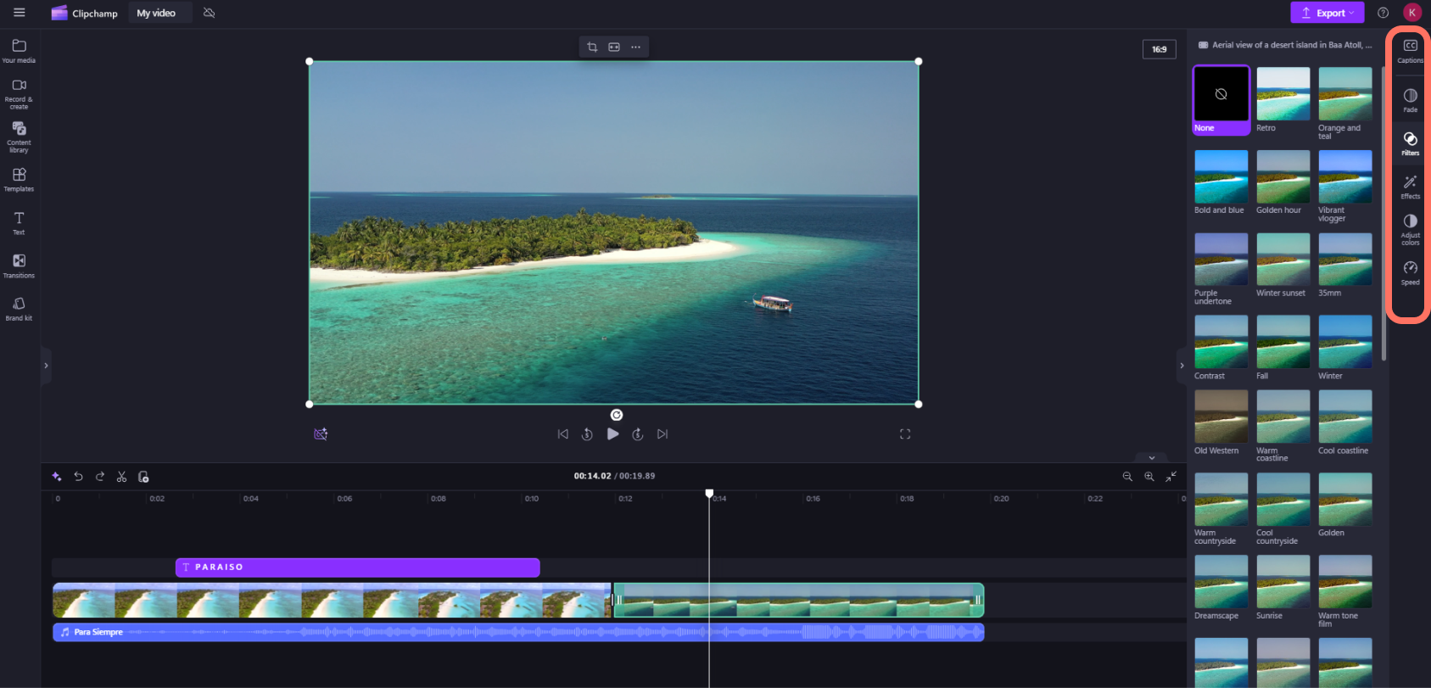
Task: Open the 16:9 aspect ratio selector
Action: [1159, 49]
